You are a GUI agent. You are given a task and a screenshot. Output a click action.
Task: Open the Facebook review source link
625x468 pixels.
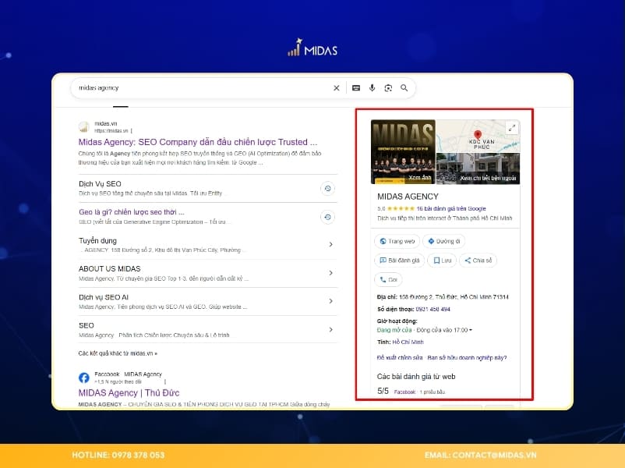pyautogui.click(x=404, y=392)
